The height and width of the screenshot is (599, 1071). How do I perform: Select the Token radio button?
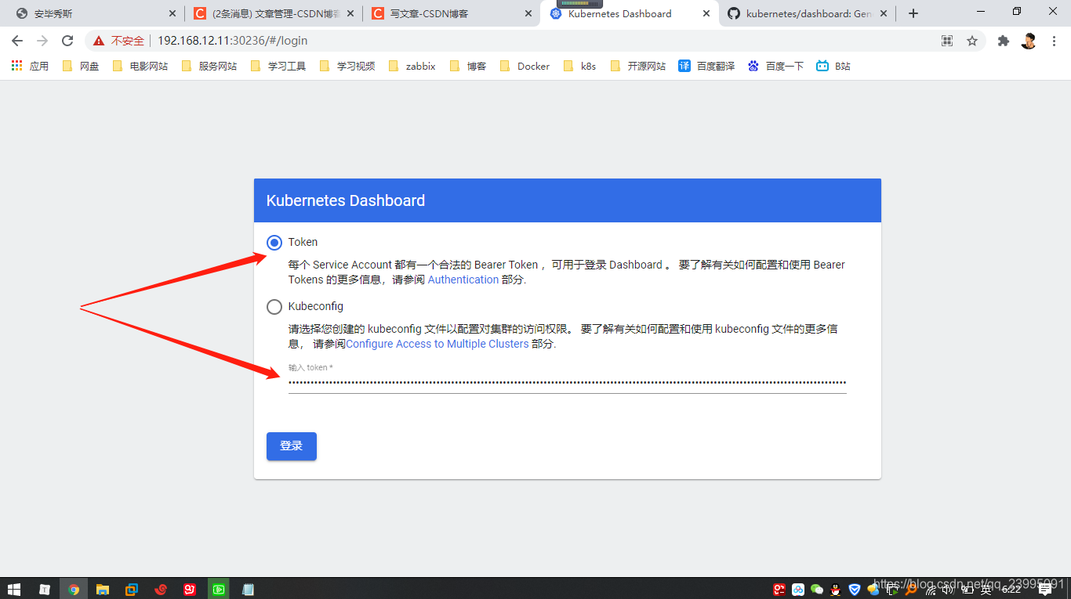tap(274, 243)
